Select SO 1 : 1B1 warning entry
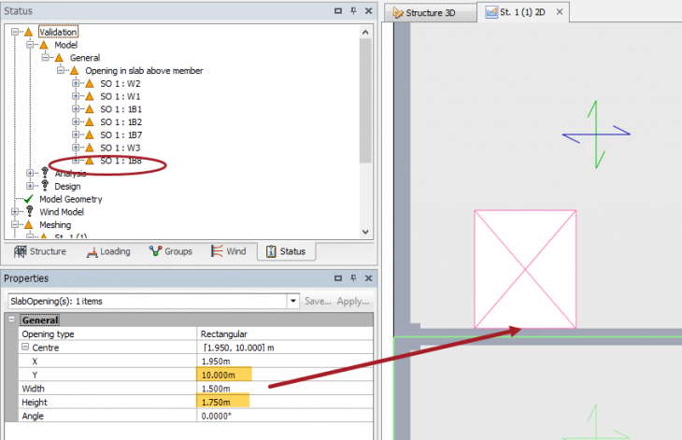 pos(121,109)
